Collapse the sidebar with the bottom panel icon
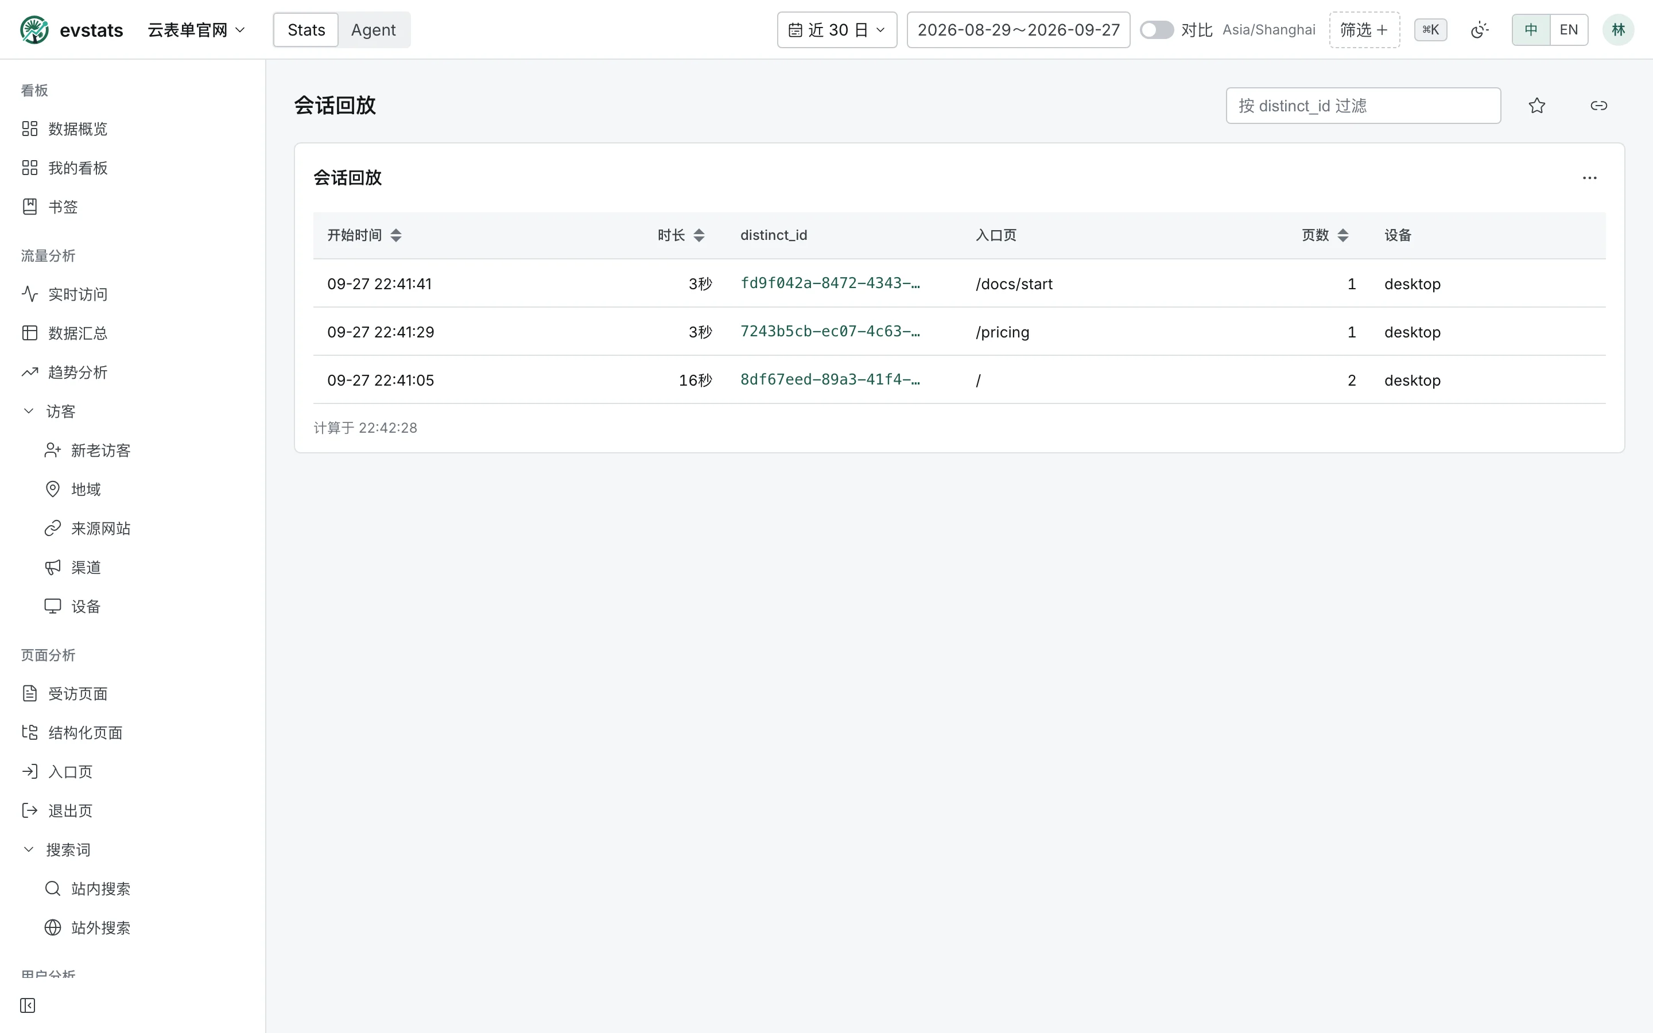This screenshot has height=1033, width=1653. pos(28,1005)
